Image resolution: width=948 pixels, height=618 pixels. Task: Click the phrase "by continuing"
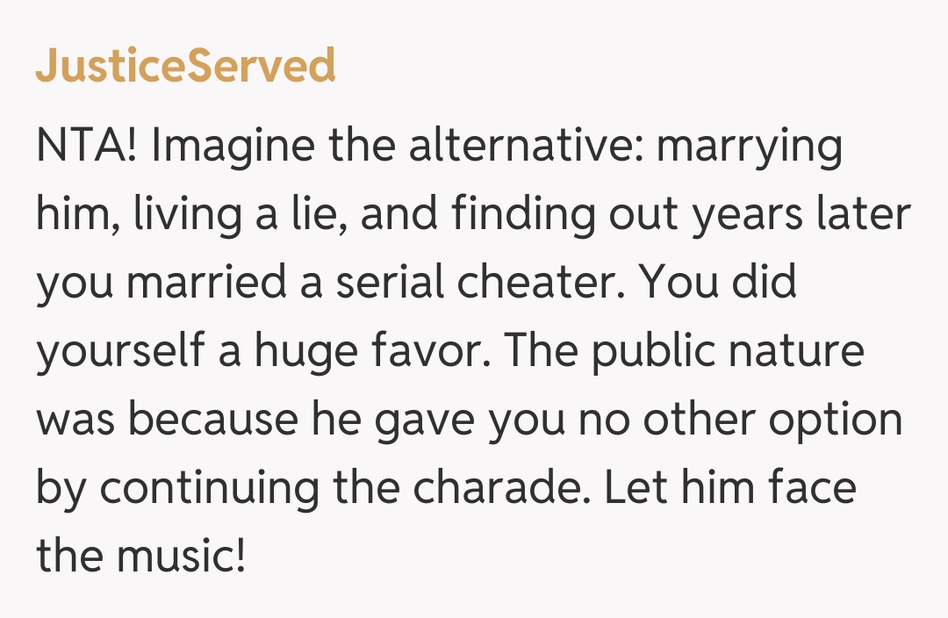click(x=176, y=488)
